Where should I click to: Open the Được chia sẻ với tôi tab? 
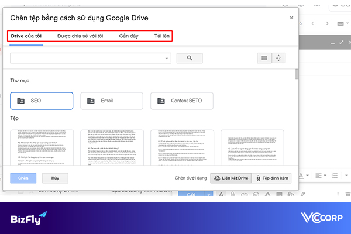[x=80, y=36]
